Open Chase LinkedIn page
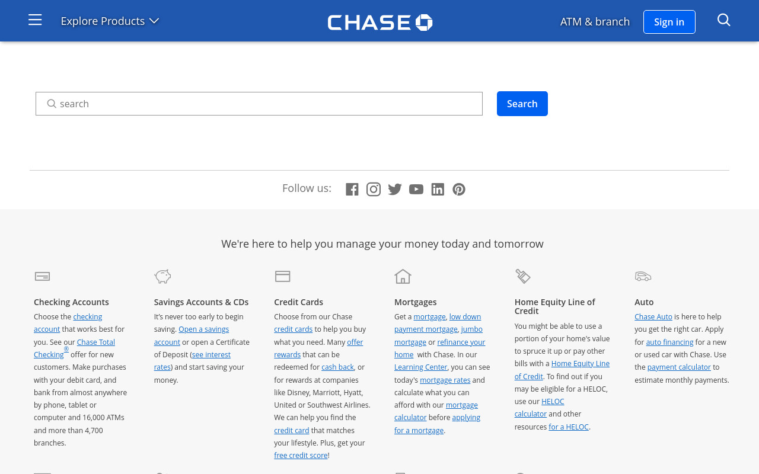 [x=438, y=190]
